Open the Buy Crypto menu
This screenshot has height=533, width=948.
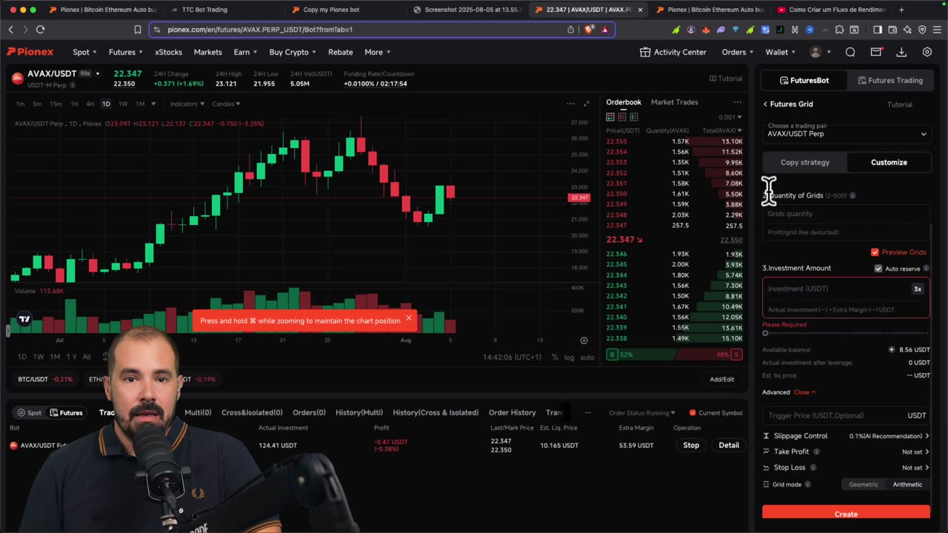tap(293, 52)
